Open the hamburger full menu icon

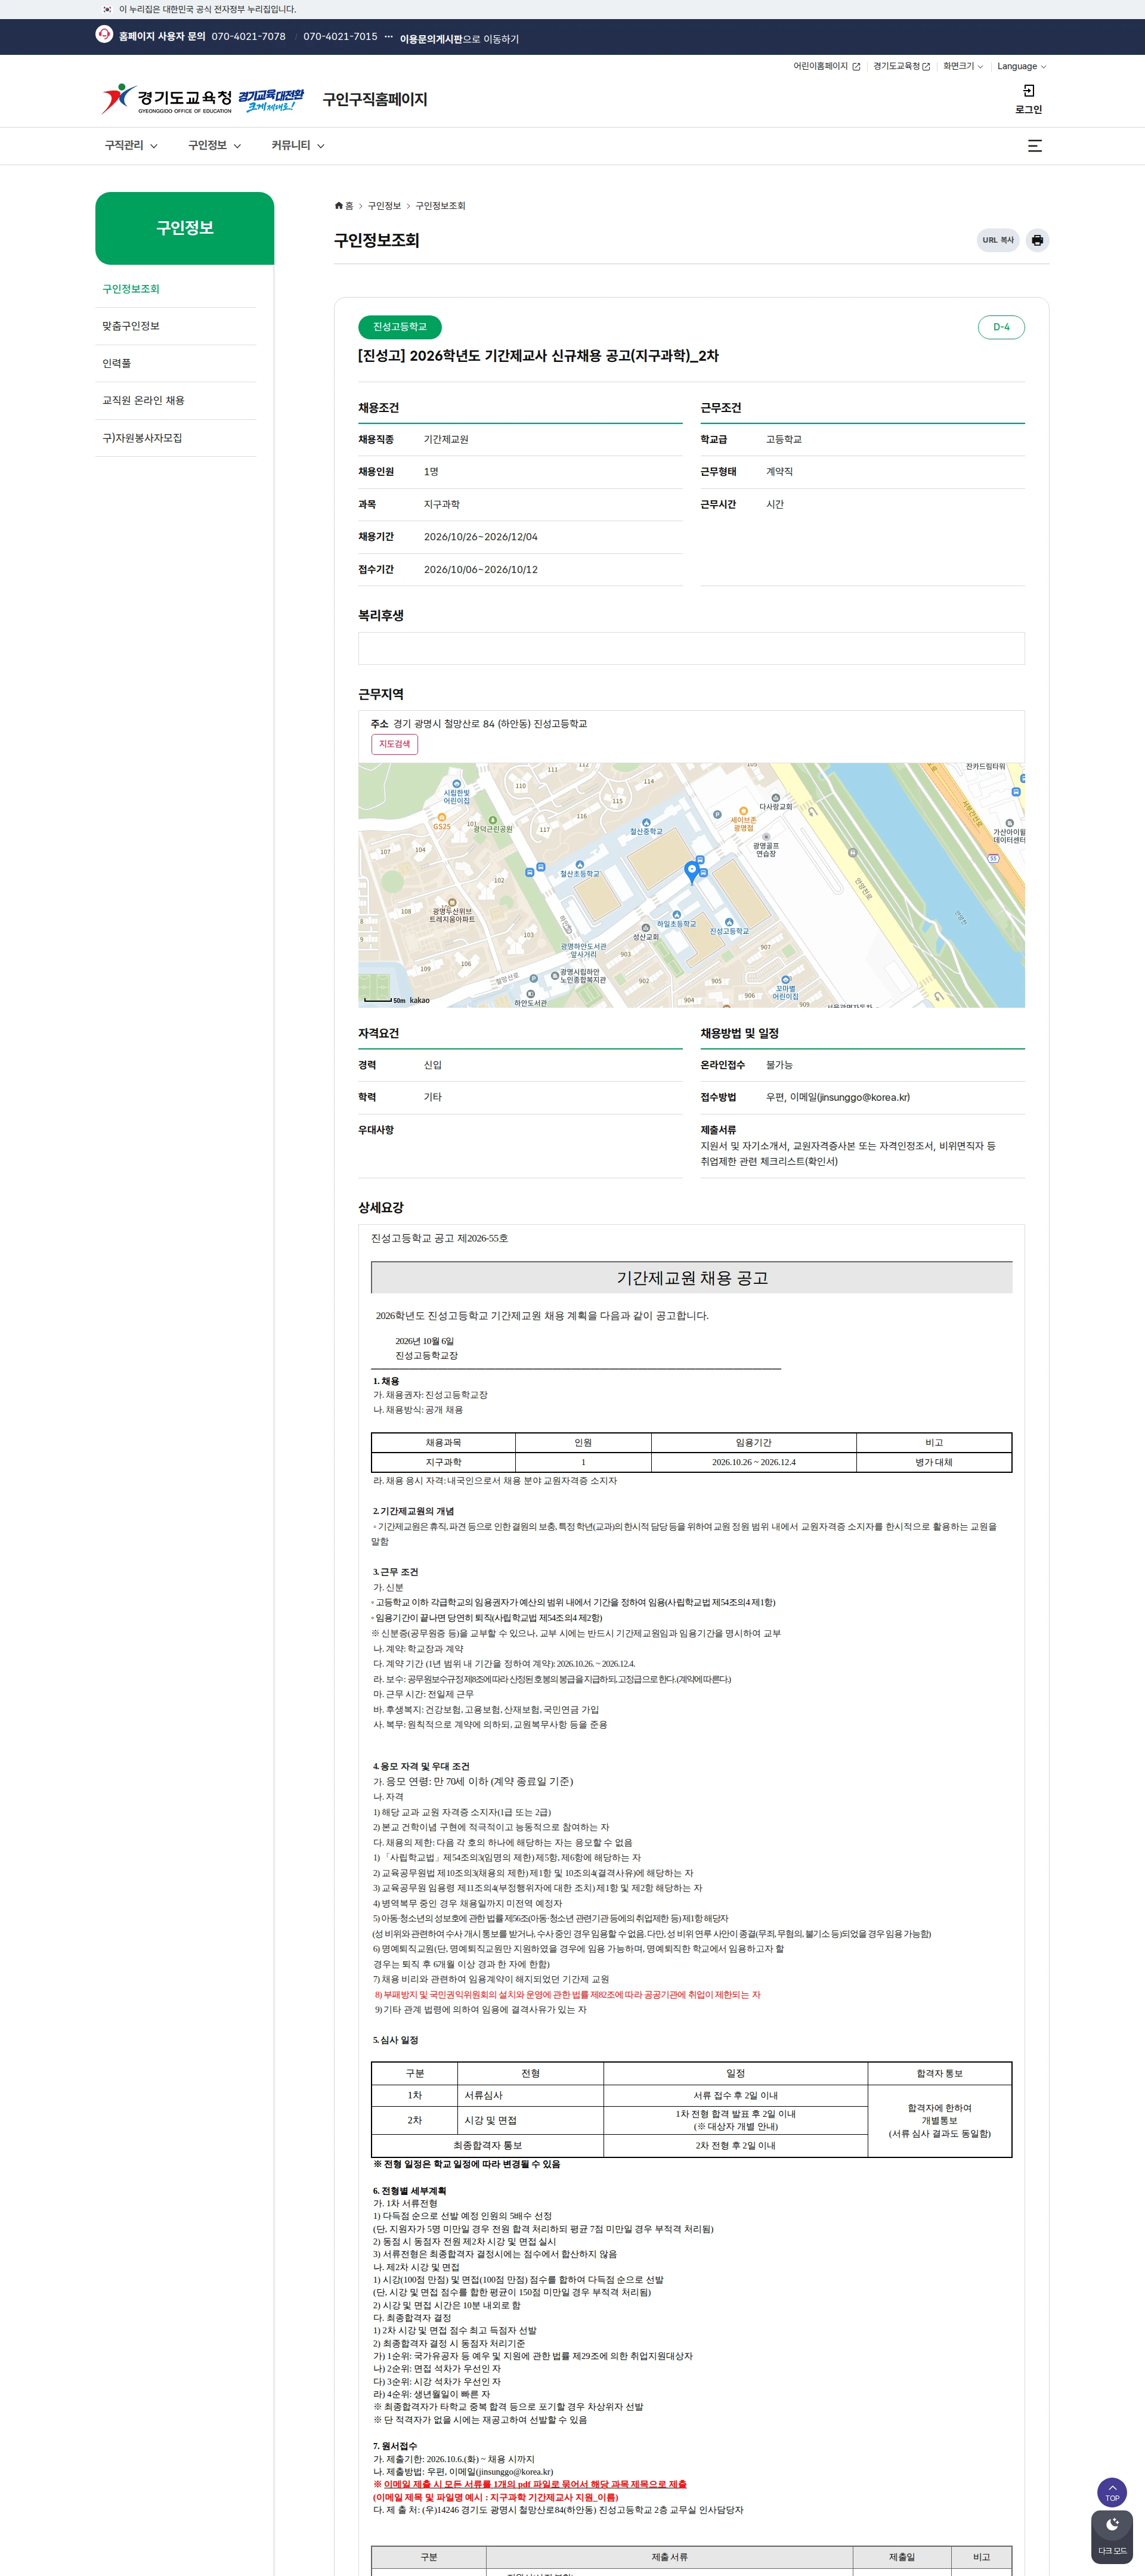pos(1035,146)
